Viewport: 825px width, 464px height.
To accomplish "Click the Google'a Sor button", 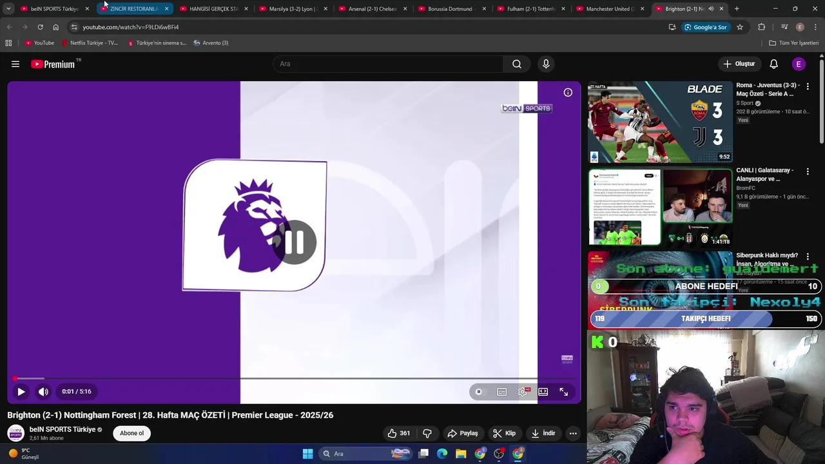I will pyautogui.click(x=705, y=27).
